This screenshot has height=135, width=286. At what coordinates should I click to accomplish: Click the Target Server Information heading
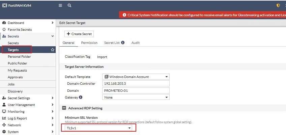84,66
